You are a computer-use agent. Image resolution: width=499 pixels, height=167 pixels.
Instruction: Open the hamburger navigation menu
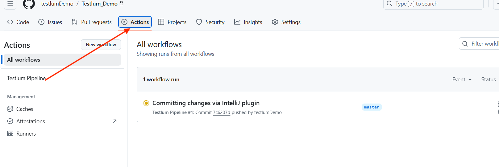(10, 3)
